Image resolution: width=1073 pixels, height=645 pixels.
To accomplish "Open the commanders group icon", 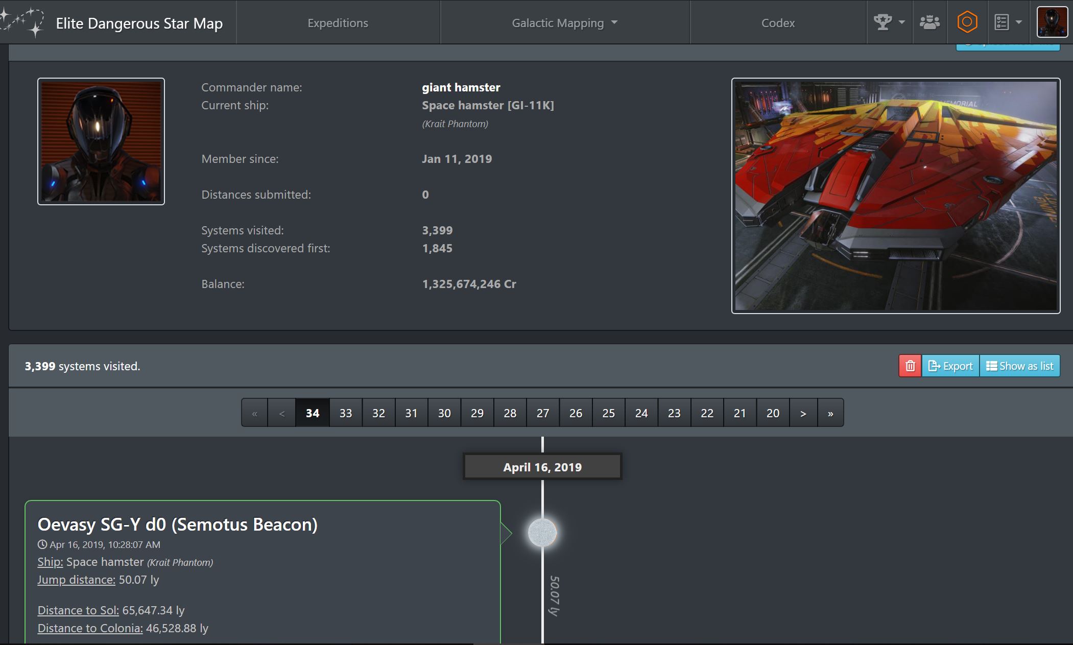I will (929, 22).
